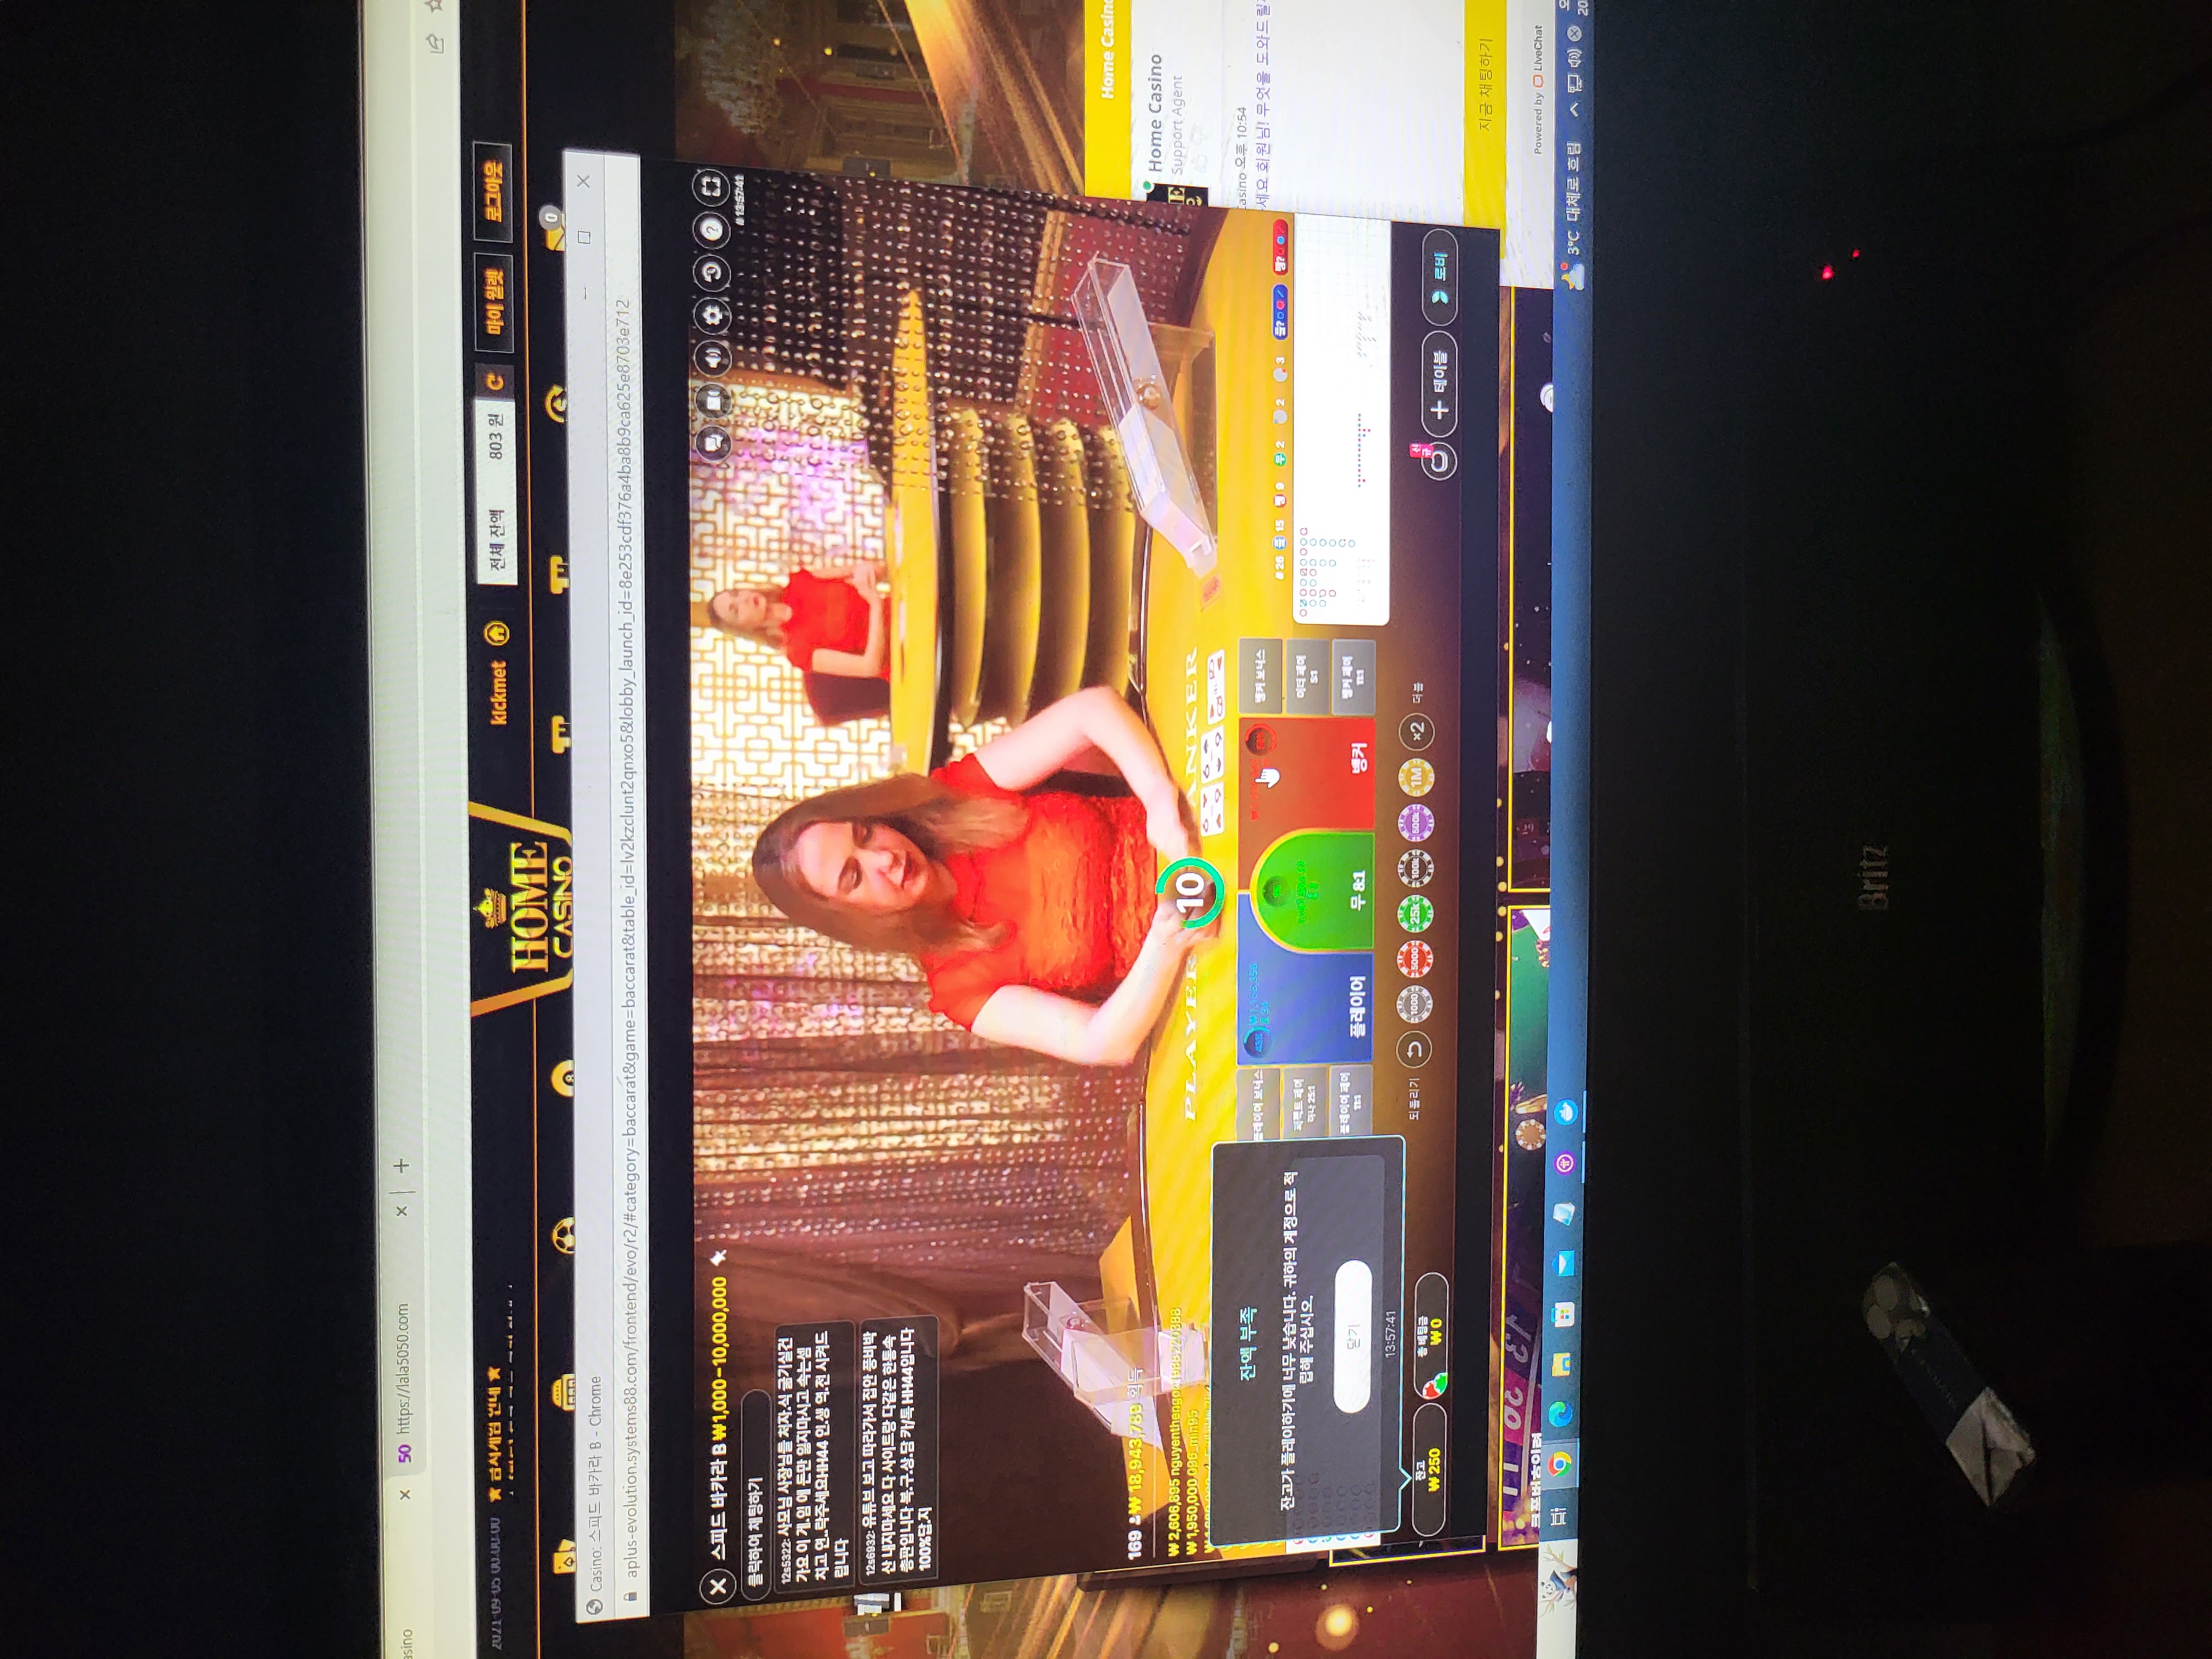Click the 플레이어 보너스 side bet
The image size is (2212, 1659).
1258,1103
